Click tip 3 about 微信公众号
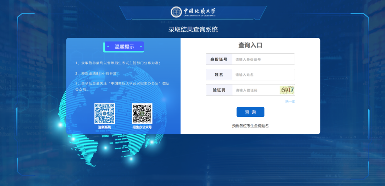Screen dimensions: 385x186 click(122, 86)
